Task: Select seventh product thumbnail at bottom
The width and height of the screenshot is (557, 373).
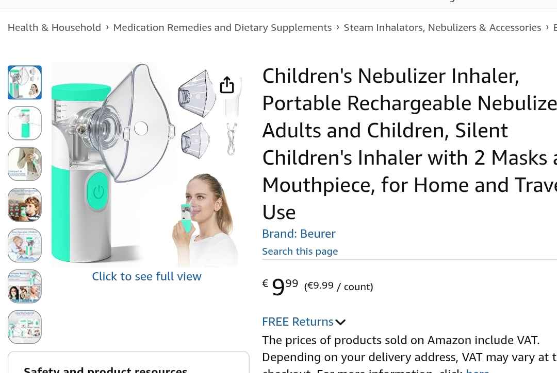Action: click(25, 327)
